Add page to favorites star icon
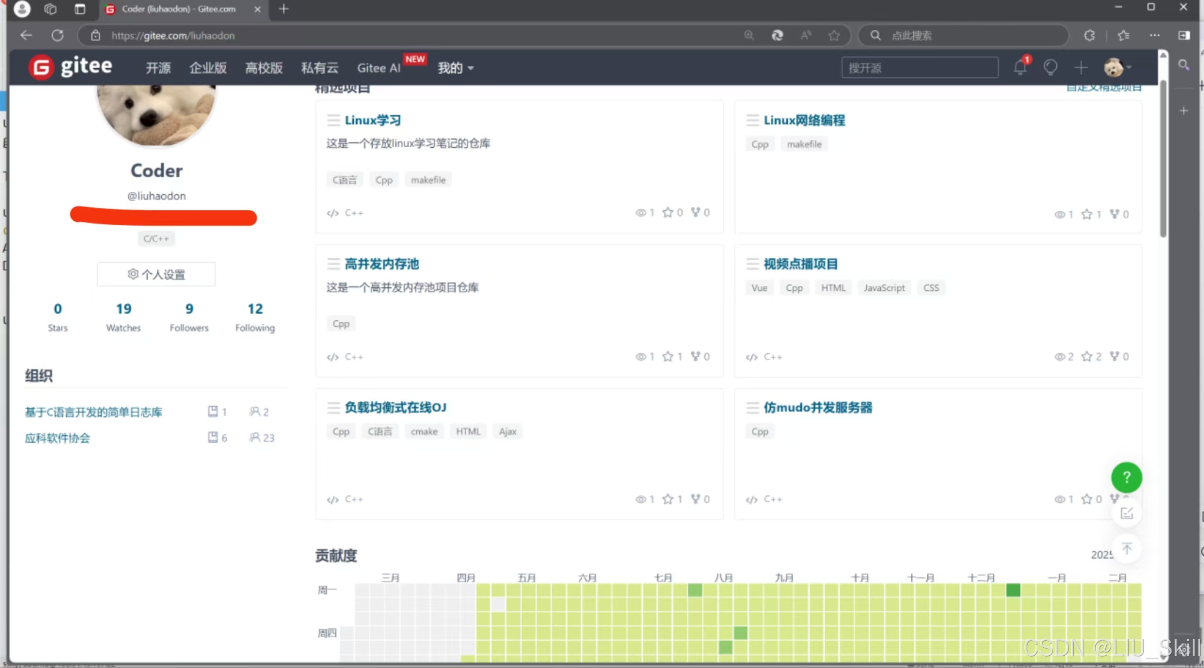Screen dimensions: 1204x668 click(x=834, y=35)
